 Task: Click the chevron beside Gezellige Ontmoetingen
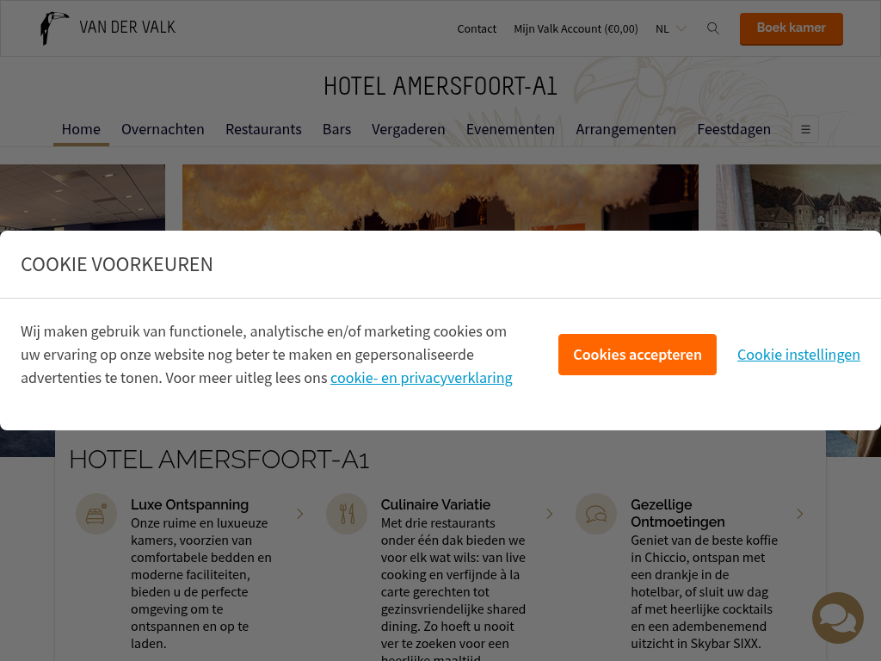coord(799,514)
